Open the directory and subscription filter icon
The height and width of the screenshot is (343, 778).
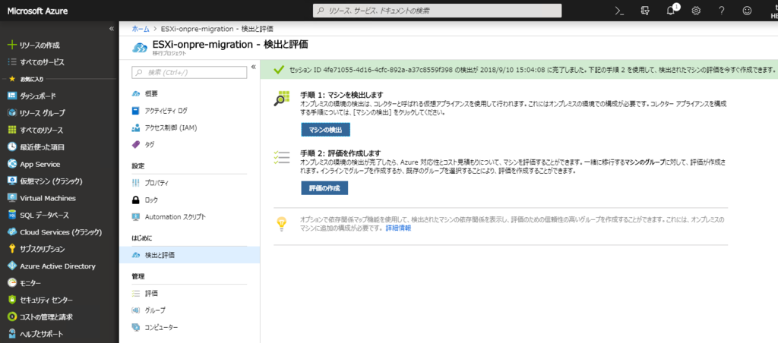click(645, 11)
